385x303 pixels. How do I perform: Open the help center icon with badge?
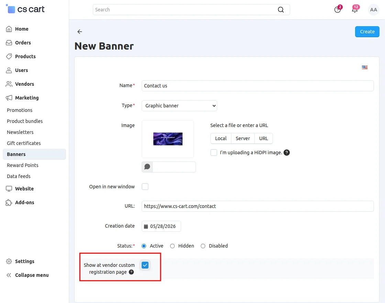[338, 9]
